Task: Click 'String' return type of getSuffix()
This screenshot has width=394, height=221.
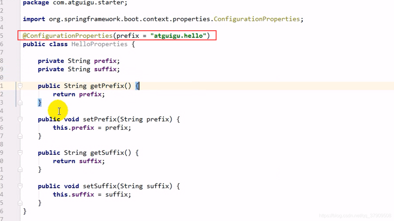Action: tap(75, 153)
